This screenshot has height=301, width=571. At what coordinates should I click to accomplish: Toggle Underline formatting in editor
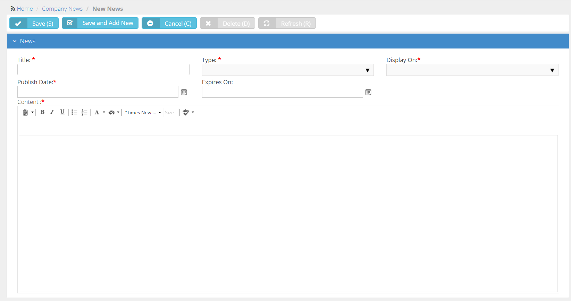62,112
